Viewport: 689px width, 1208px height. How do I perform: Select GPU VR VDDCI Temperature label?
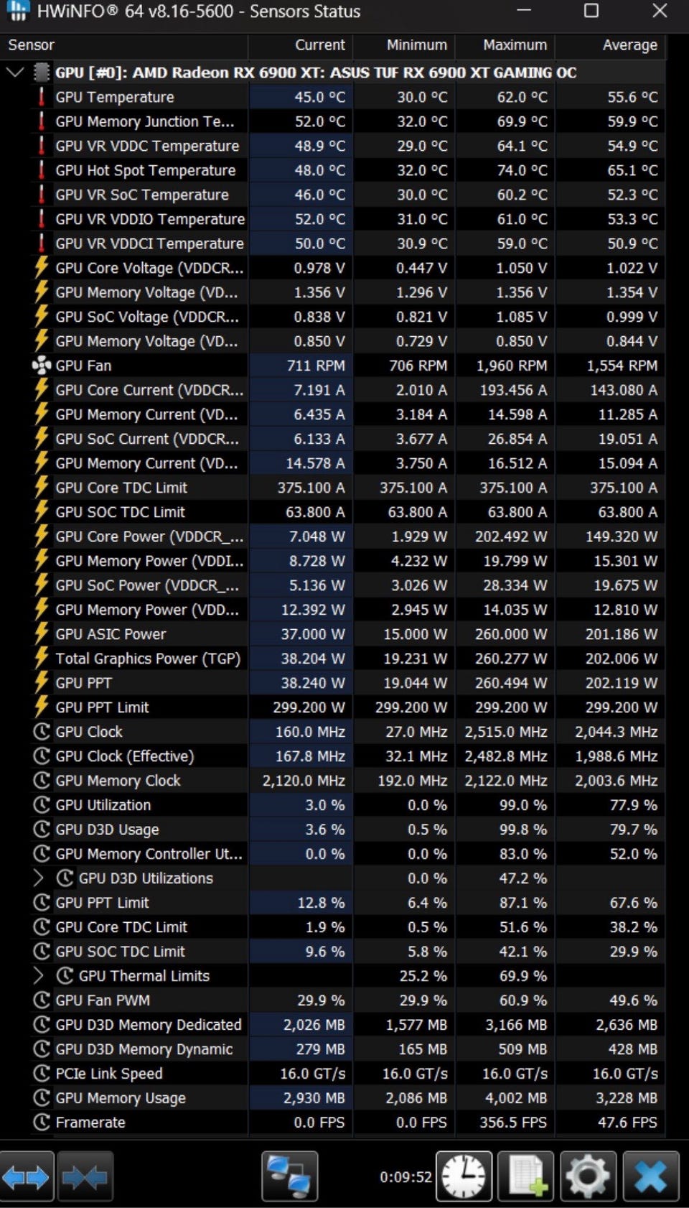pos(149,243)
